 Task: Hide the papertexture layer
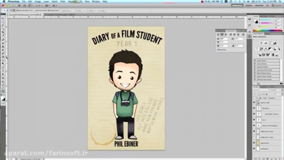pos(254,143)
